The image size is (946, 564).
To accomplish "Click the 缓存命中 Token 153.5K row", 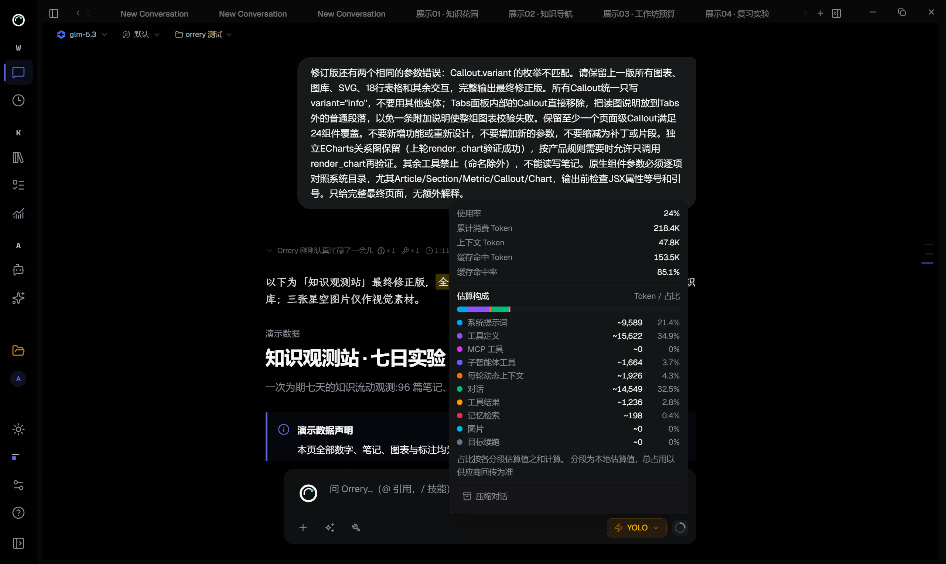I will tap(568, 258).
